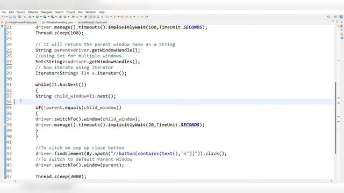Open the Run menu

click(80, 12)
